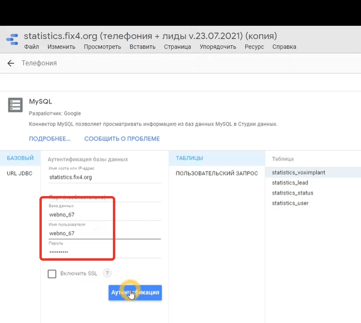Open the Просмотреть menu

coord(103,47)
